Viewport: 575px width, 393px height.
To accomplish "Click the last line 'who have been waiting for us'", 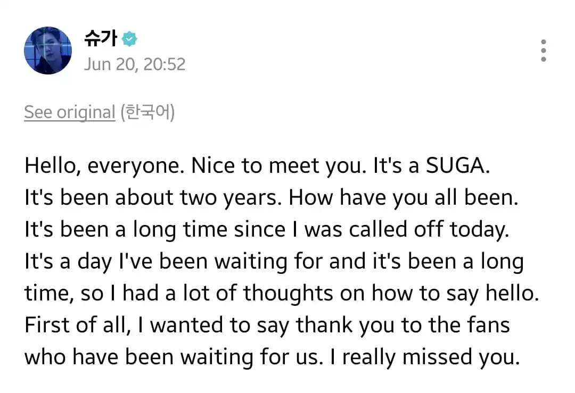I will coord(272,357).
